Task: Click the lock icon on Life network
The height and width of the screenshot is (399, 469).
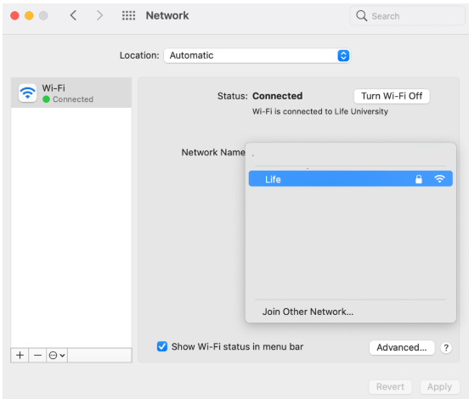Action: pos(419,179)
